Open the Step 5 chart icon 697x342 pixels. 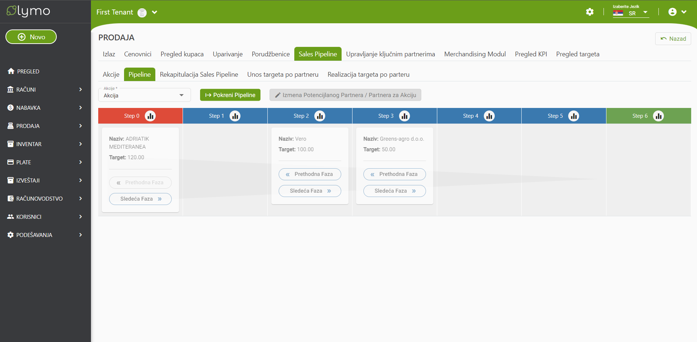point(574,116)
